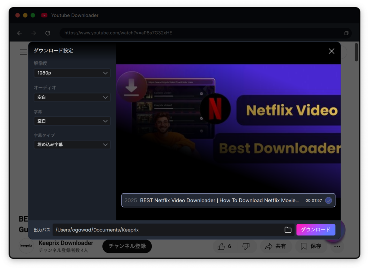Click the 00:01:57 duration text
The image size is (369, 269).
coord(314,201)
